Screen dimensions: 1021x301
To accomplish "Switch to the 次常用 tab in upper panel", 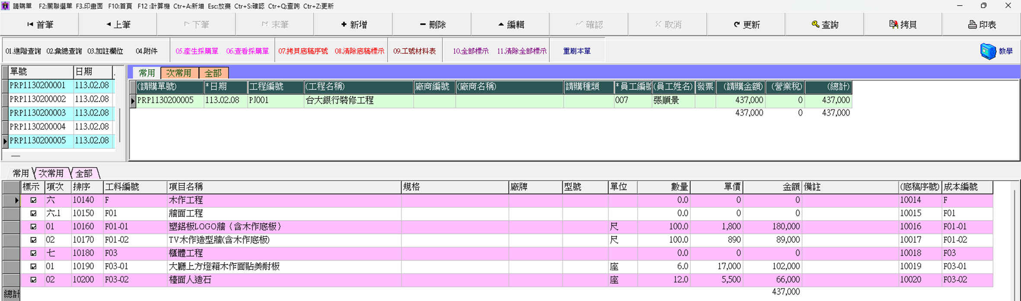I will (179, 73).
